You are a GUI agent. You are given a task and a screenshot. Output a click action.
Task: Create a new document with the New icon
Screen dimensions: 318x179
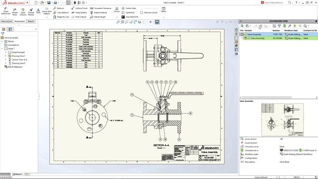pos(36,2)
